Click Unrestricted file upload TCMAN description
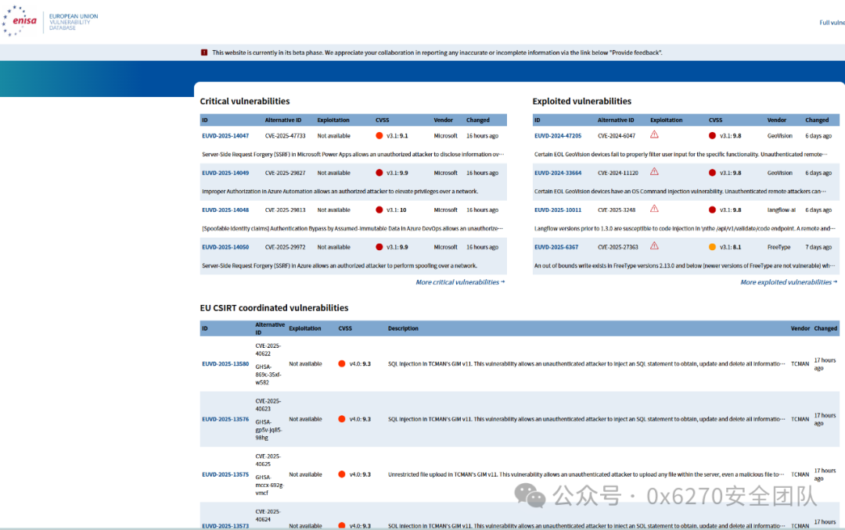 (586, 474)
